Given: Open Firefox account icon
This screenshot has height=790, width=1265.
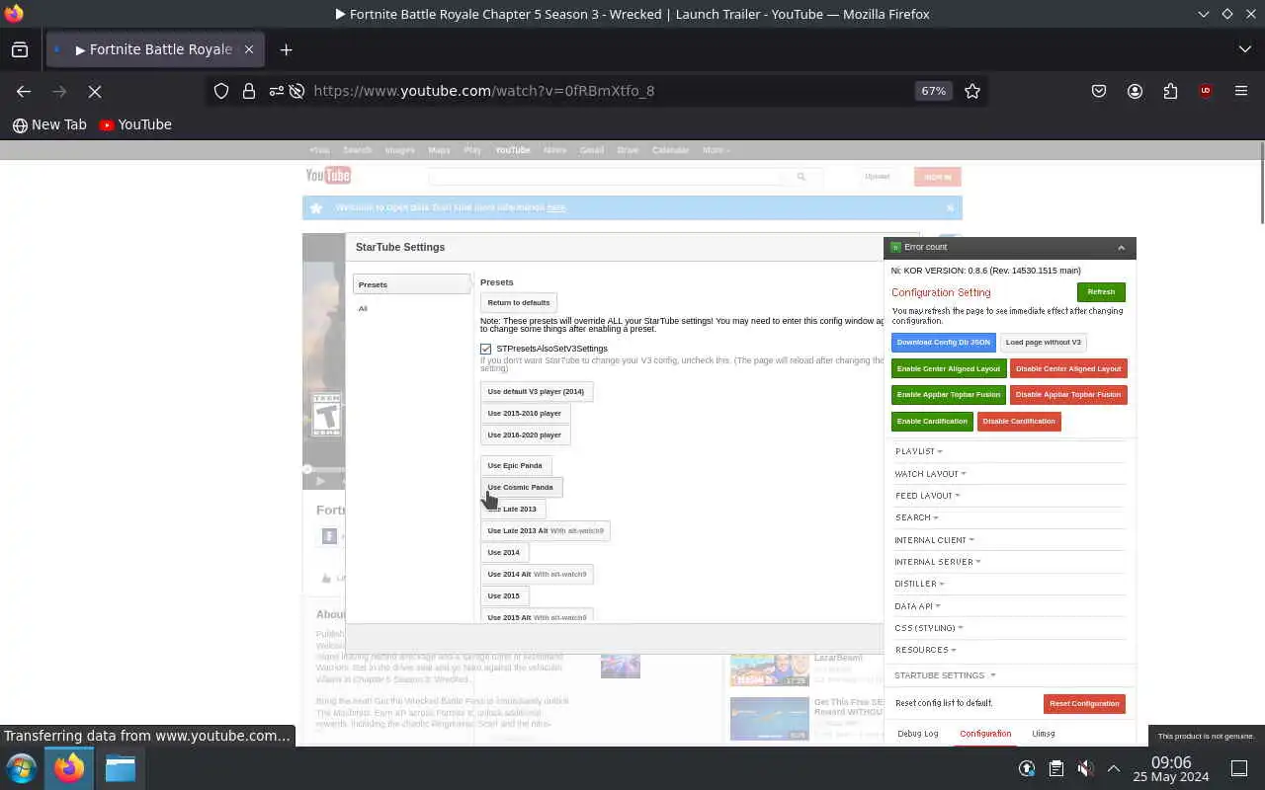Looking at the screenshot, I should pos(1135,91).
